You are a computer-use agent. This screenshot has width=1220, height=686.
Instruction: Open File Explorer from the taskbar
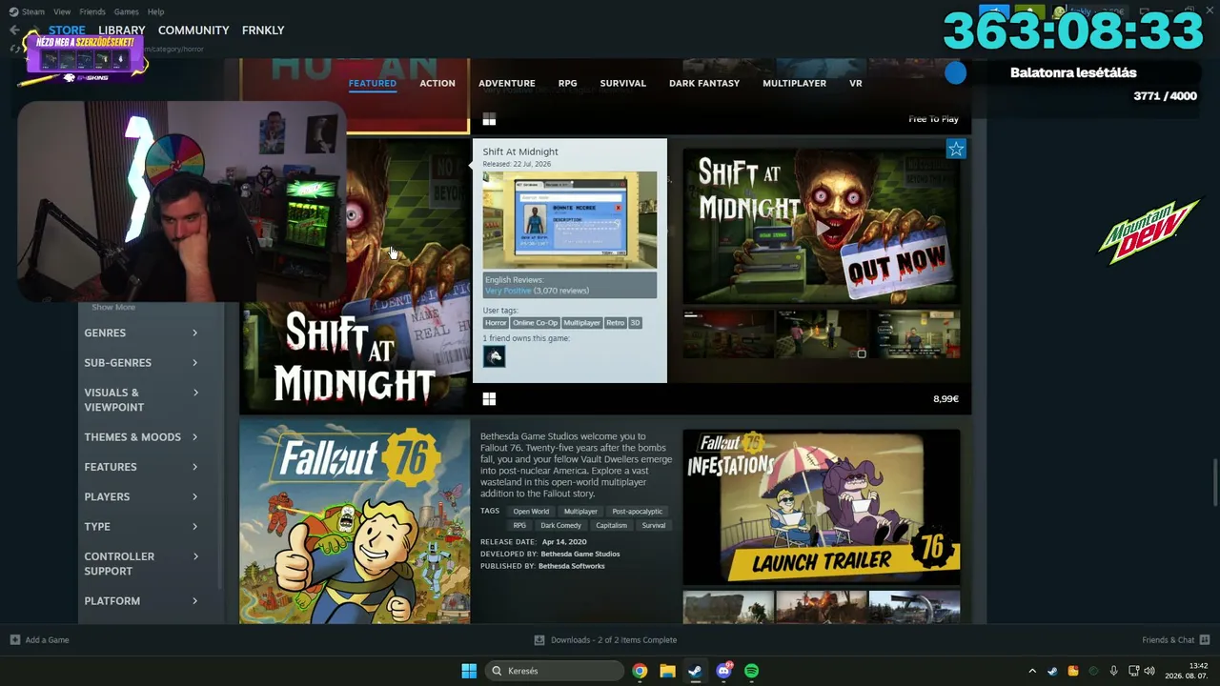[667, 671]
